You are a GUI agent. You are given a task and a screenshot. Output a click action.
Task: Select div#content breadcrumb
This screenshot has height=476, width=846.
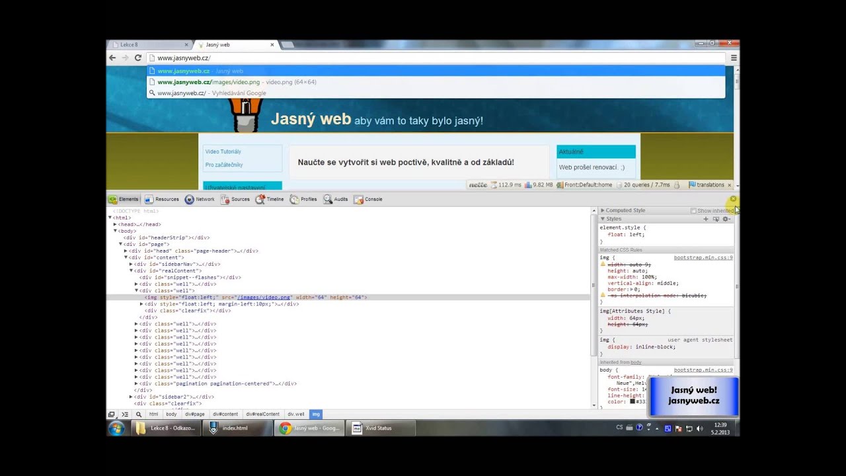(225, 415)
